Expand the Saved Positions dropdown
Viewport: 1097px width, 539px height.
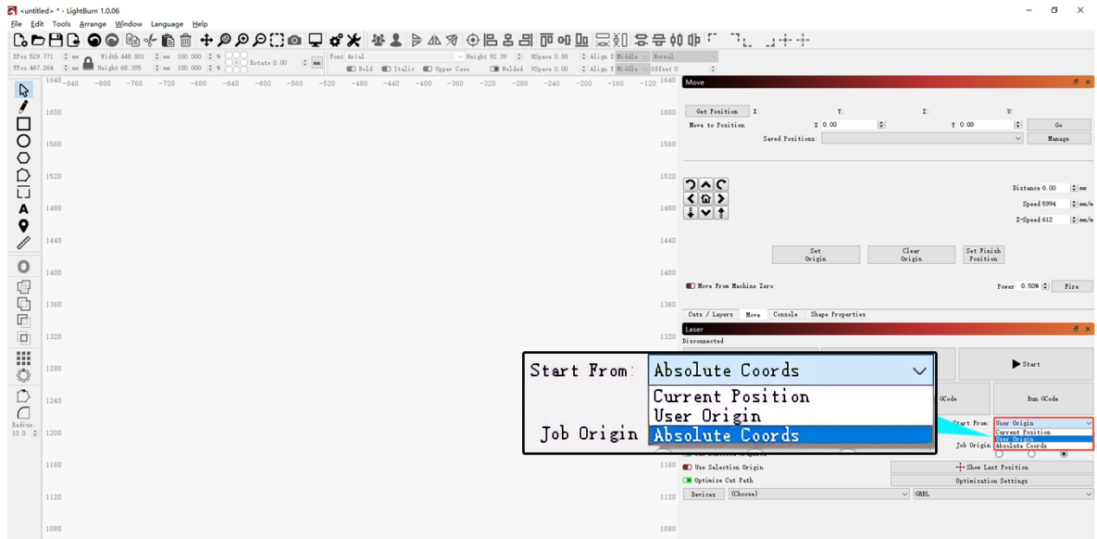point(922,138)
